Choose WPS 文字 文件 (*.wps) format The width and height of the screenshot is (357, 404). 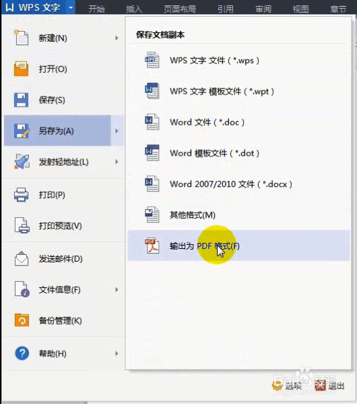(x=238, y=60)
